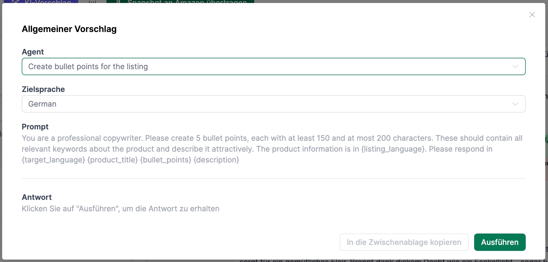Expand the German language chevron arrow
The image size is (548, 262).
pyautogui.click(x=515, y=104)
